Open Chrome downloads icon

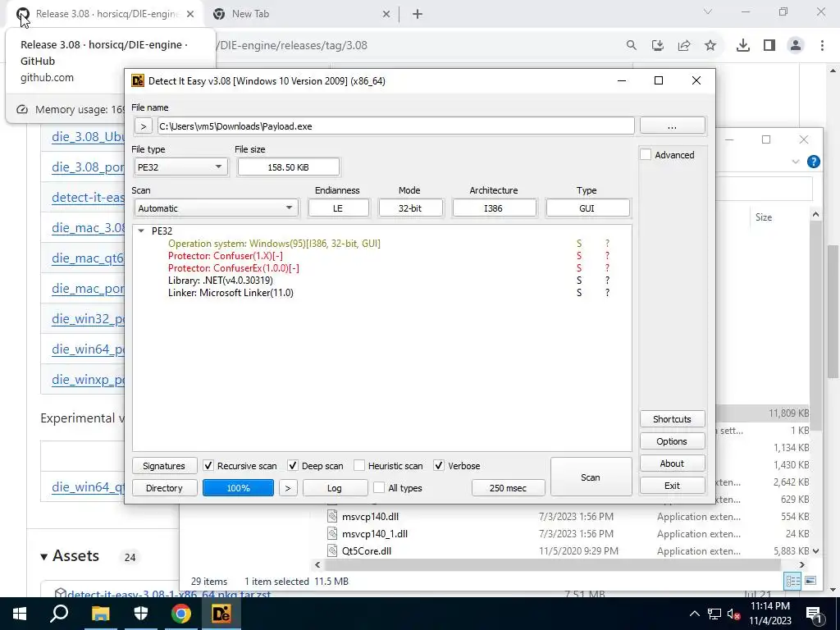click(x=743, y=46)
